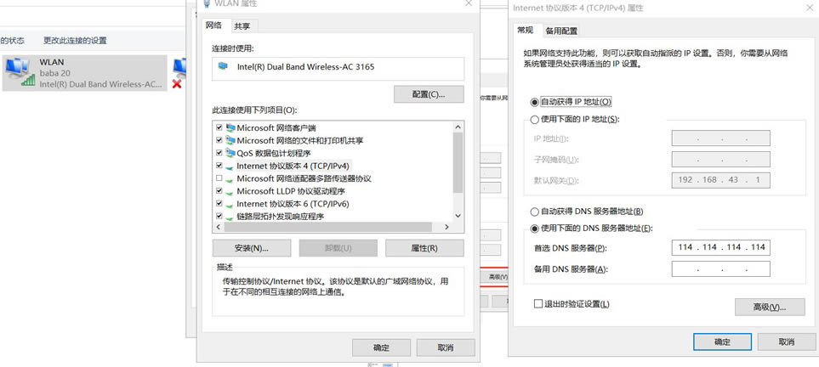Image resolution: width=819 pixels, height=367 pixels.
Task: Toggle the Microsoft LLDP 协议驱动程序 checkbox
Action: tap(219, 192)
